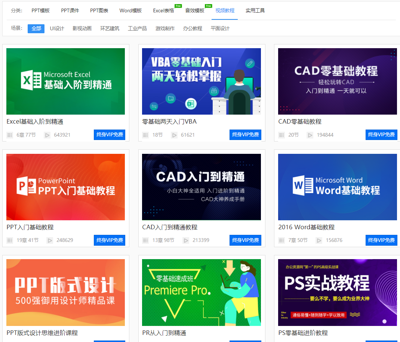Filter scene by 影视动画

(82, 28)
